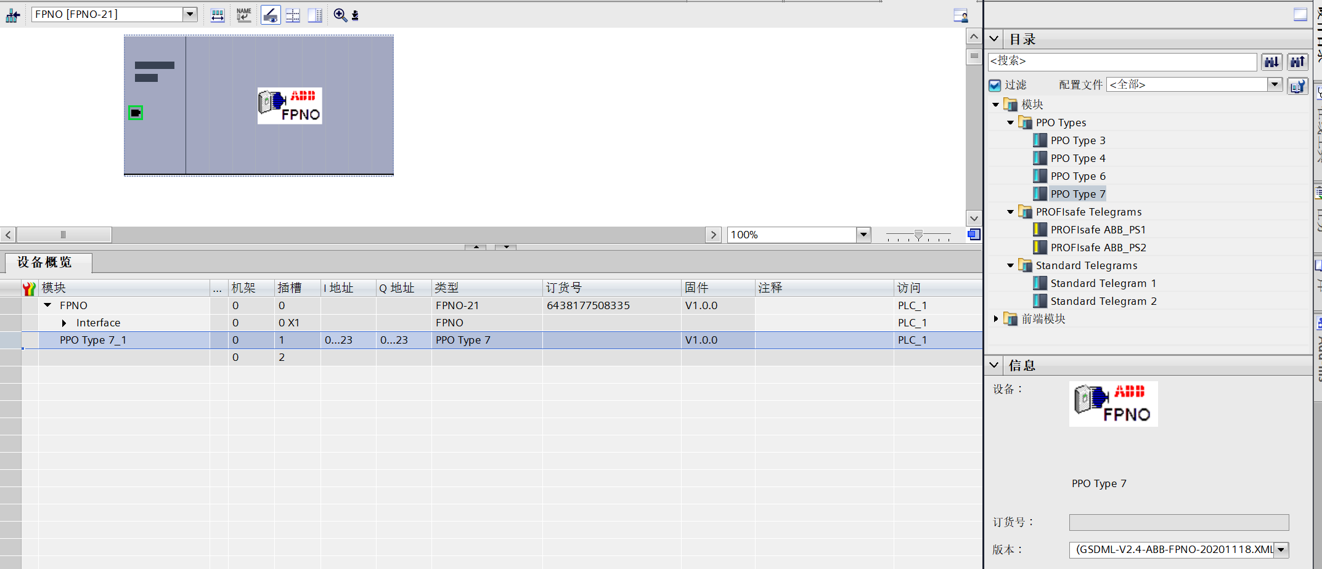Click the show address labels toolbar icon
1322x569 pixels.
[218, 15]
